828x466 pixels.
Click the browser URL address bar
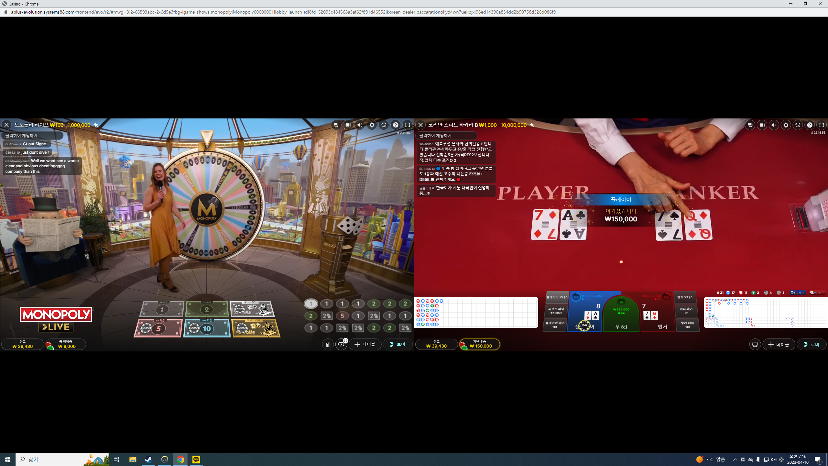(414, 12)
